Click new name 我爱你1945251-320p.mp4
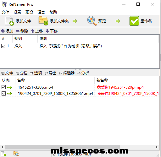 [x=120, y=87]
